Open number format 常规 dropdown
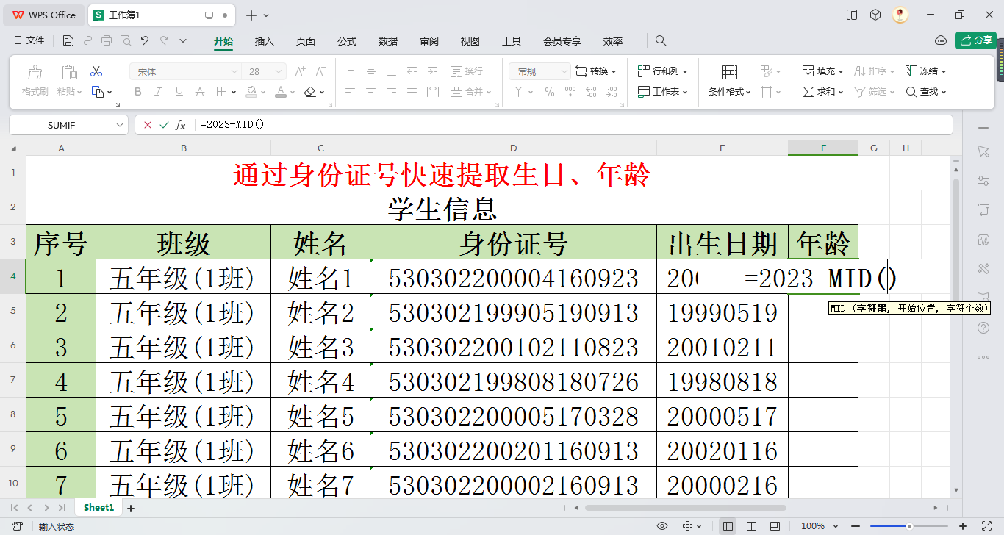Image resolution: width=1004 pixels, height=535 pixels. coord(564,71)
